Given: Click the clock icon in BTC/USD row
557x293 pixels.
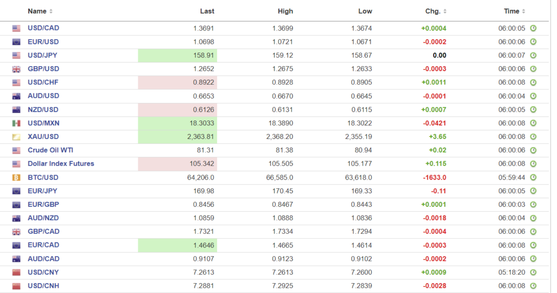Looking at the screenshot, I should click(x=533, y=177).
